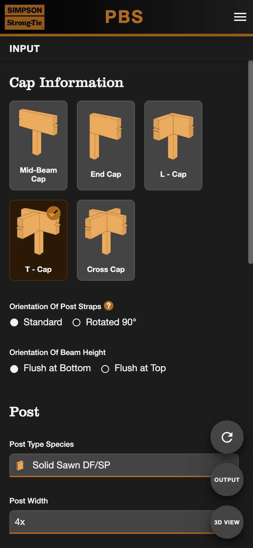Select Rotated 90° strap orientation
Image resolution: width=253 pixels, height=548 pixels.
click(77, 322)
